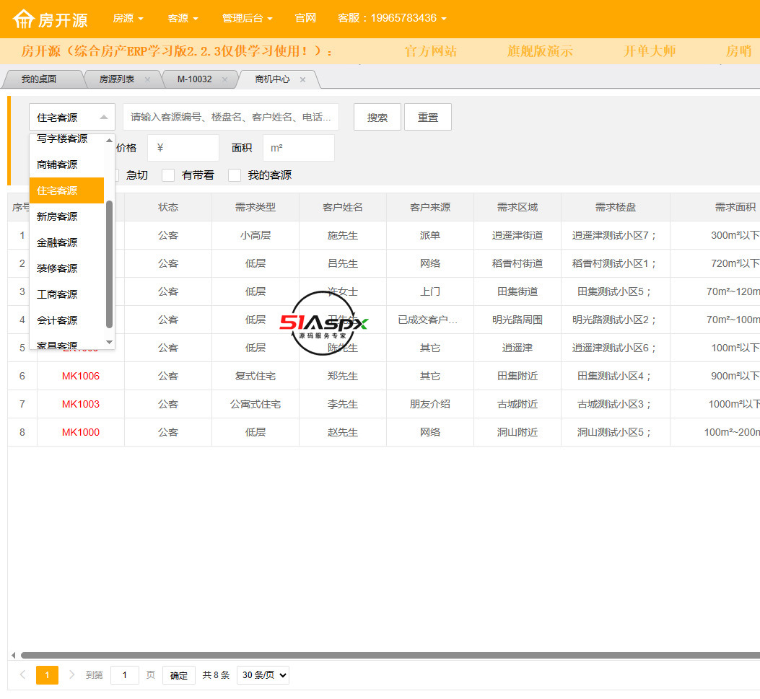Go to previous page using left arrow

click(x=22, y=675)
